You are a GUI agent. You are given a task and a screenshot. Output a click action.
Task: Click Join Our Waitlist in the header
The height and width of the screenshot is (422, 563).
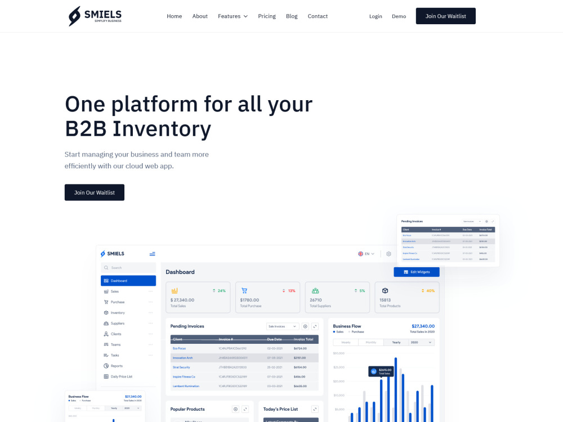tap(445, 16)
